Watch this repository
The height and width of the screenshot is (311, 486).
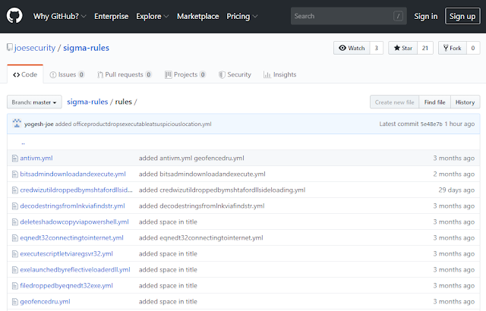coord(352,48)
